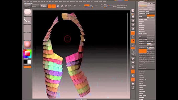This screenshot has height=100, width=178.
Task: Toggle Local symmetry orange button
Action: pyautogui.click(x=133, y=41)
